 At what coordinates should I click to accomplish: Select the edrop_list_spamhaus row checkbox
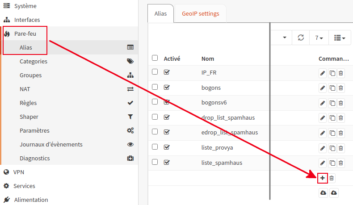155,132
